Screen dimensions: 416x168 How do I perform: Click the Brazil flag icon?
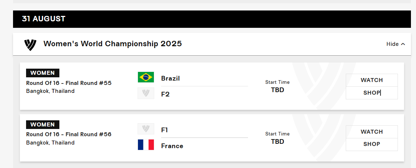tap(146, 77)
